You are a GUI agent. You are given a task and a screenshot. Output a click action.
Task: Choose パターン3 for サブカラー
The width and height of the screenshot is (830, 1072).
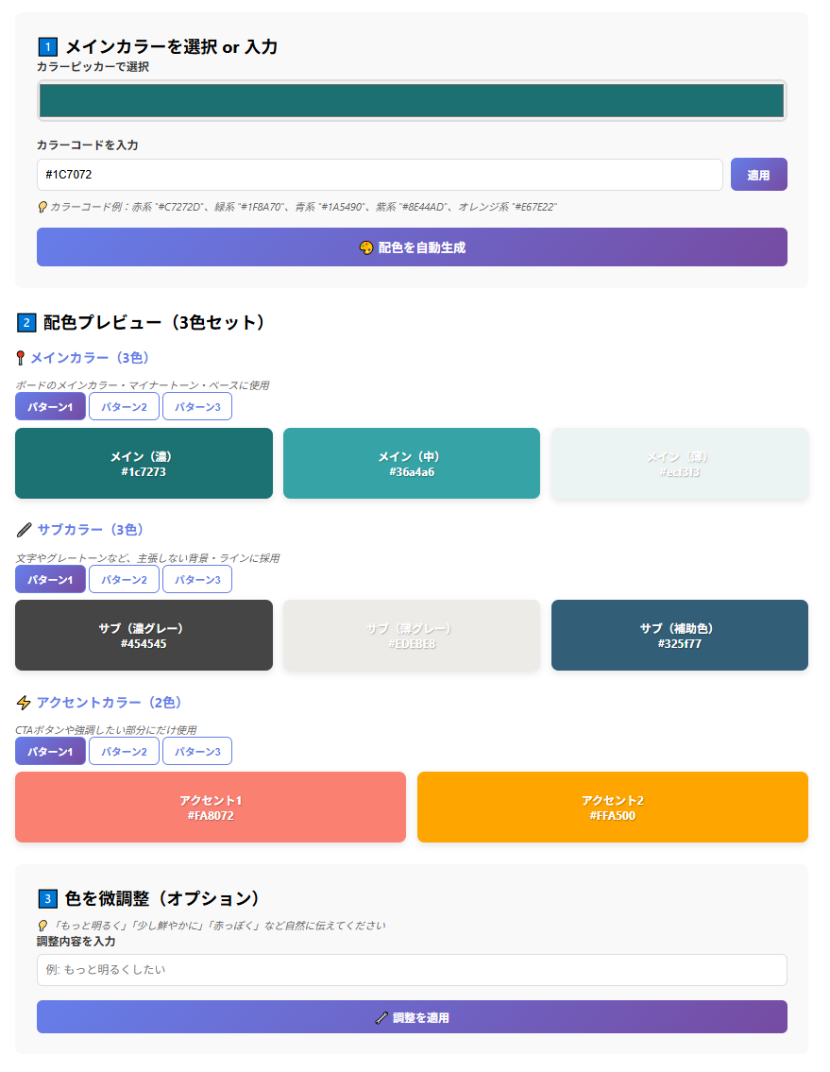[x=197, y=579]
